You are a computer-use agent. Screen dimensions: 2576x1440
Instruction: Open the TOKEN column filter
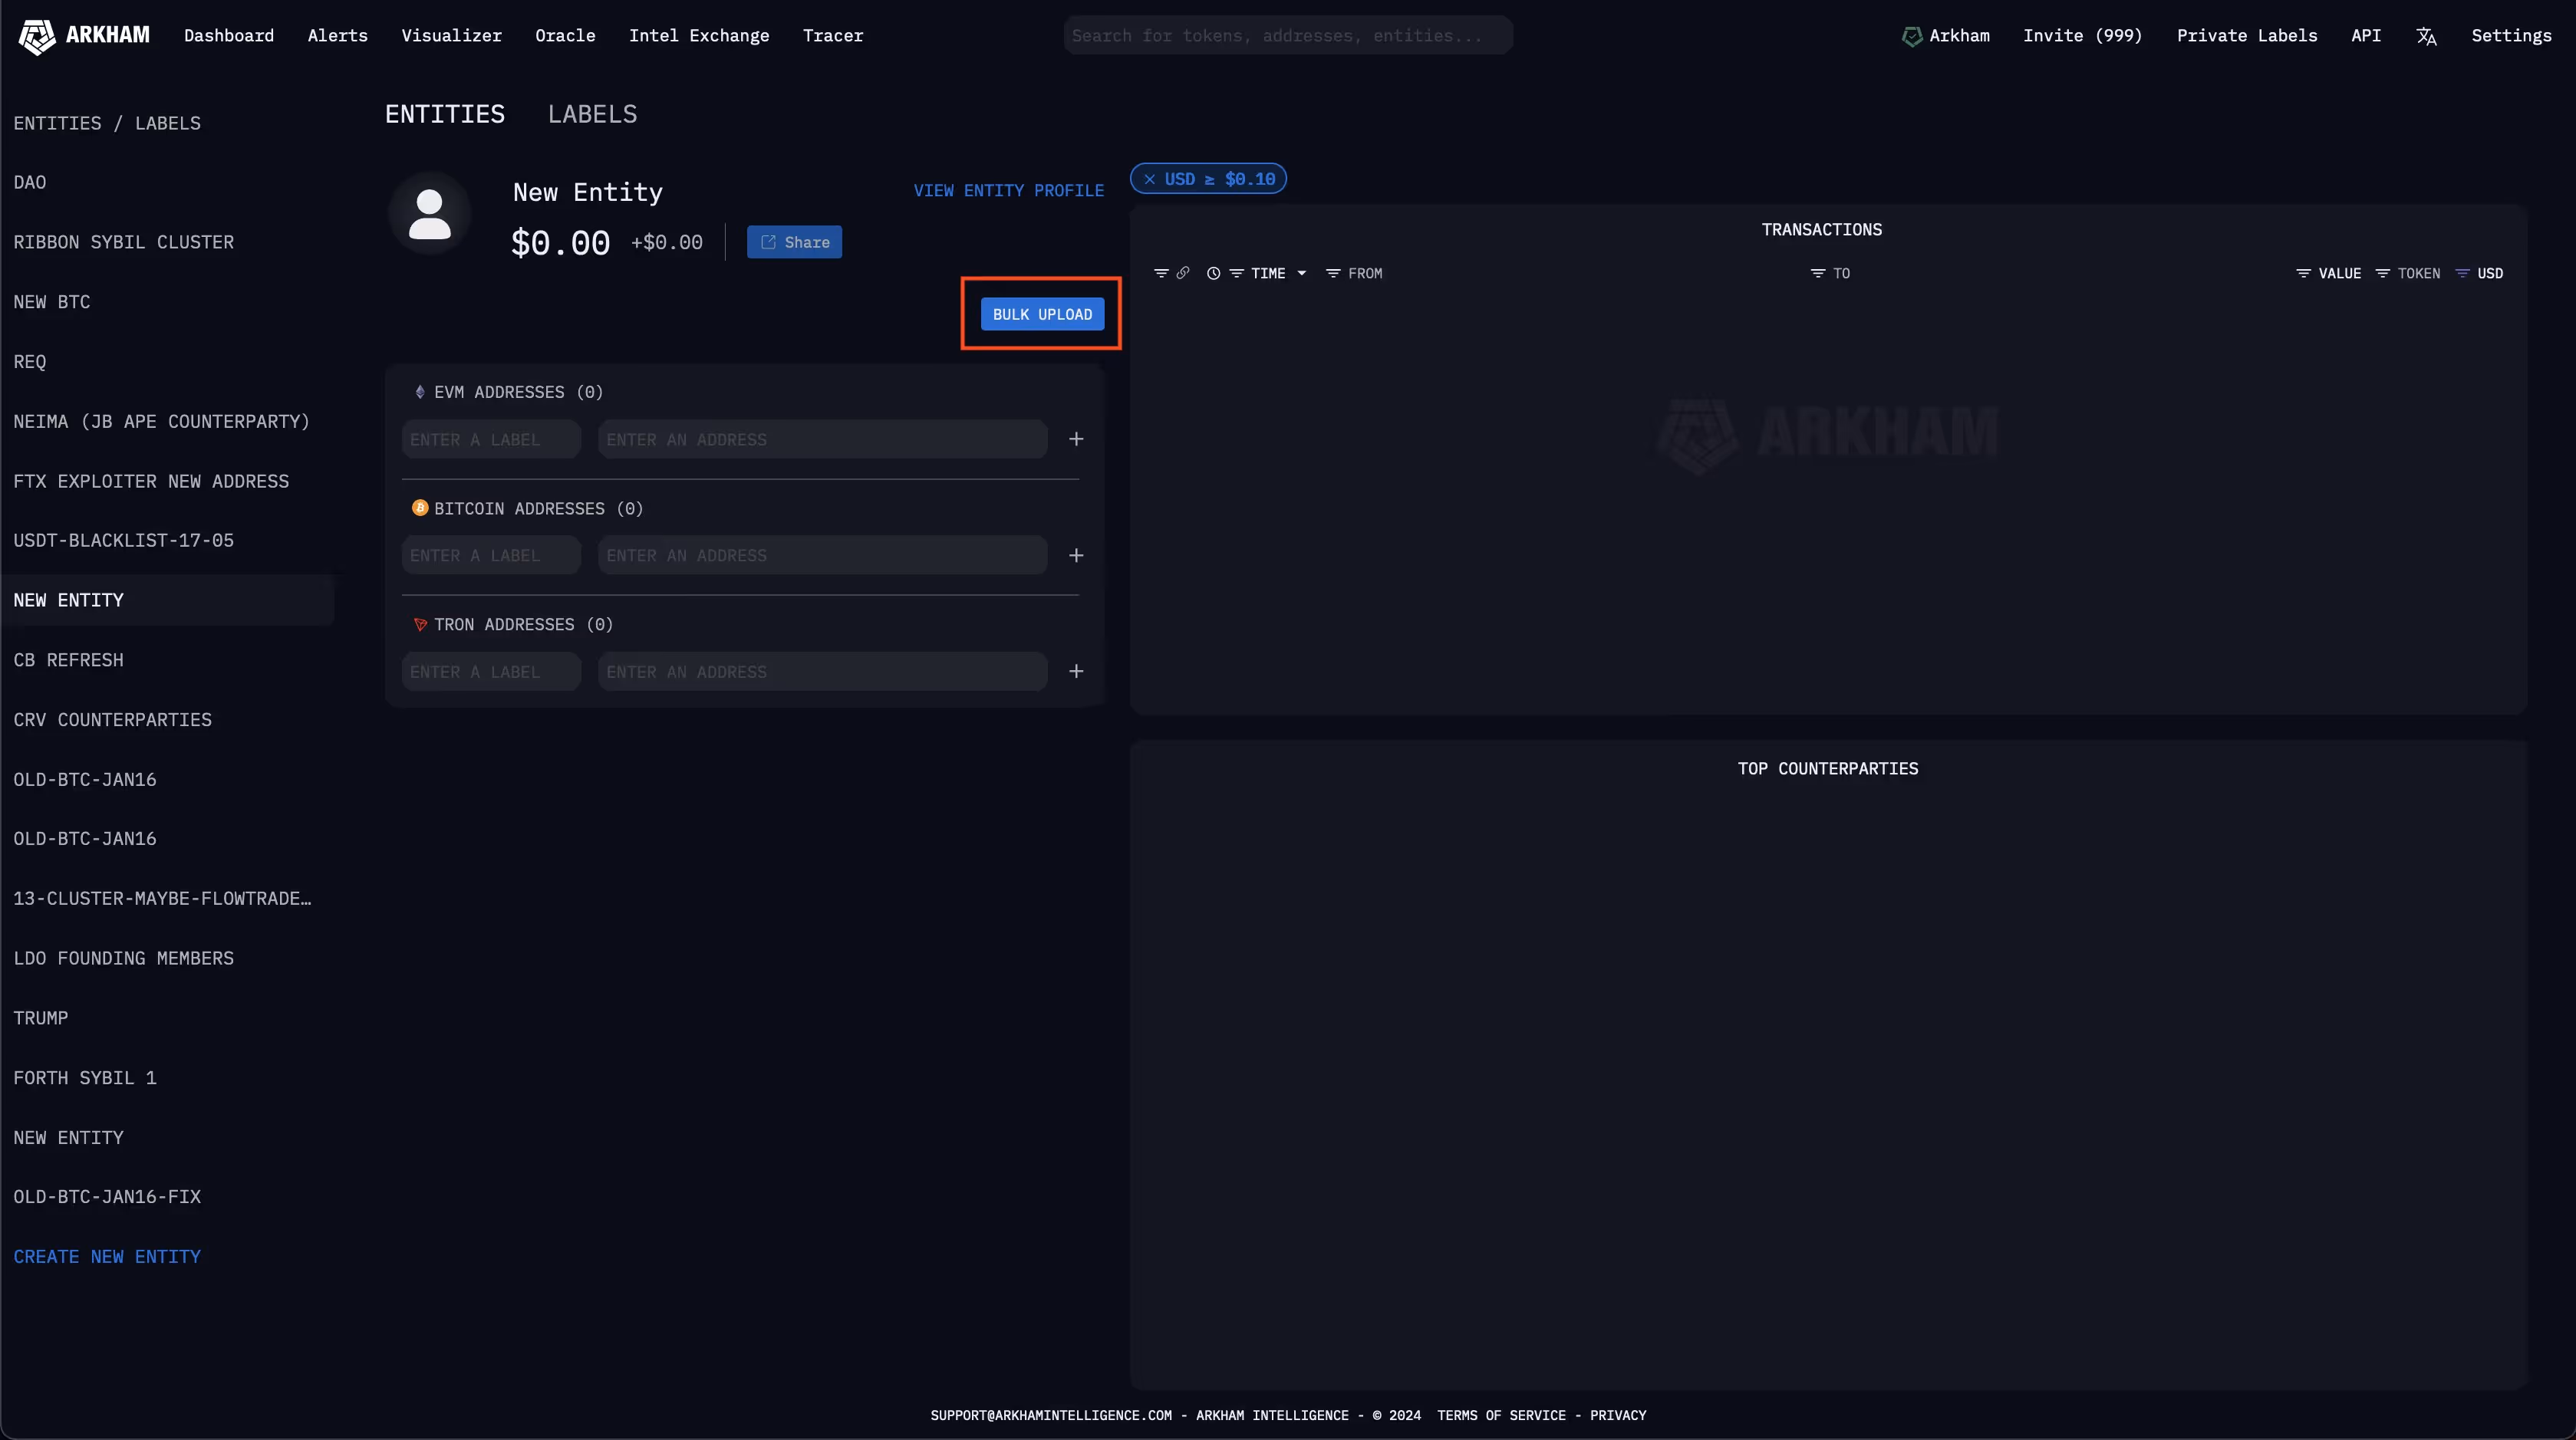tap(2383, 273)
